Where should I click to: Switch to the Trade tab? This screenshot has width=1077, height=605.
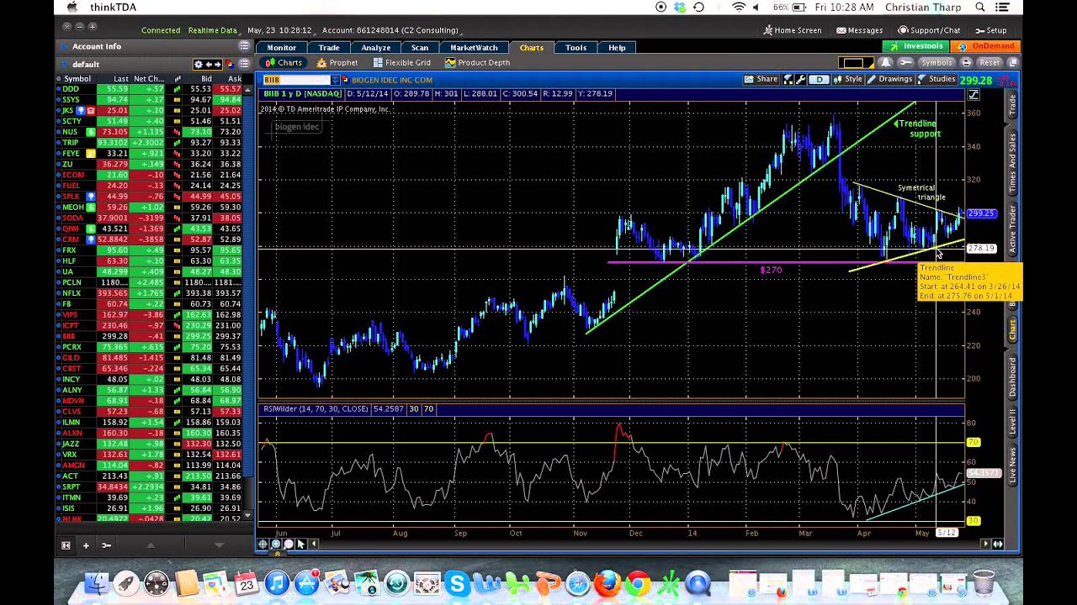click(329, 47)
